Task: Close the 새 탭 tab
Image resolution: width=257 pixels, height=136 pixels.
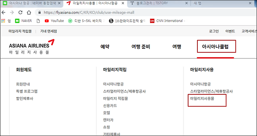Action: (x=250, y=3)
